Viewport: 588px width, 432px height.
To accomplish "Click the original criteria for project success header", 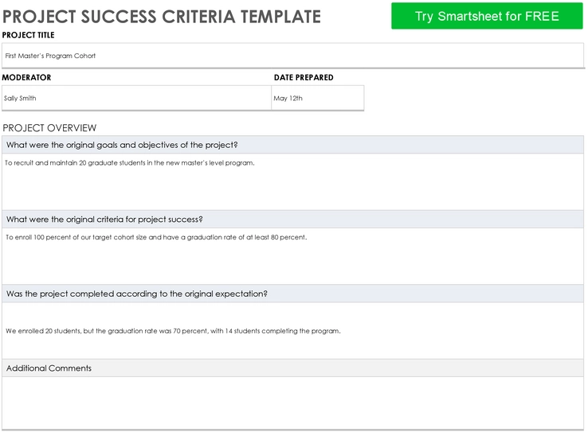I will coord(292,220).
